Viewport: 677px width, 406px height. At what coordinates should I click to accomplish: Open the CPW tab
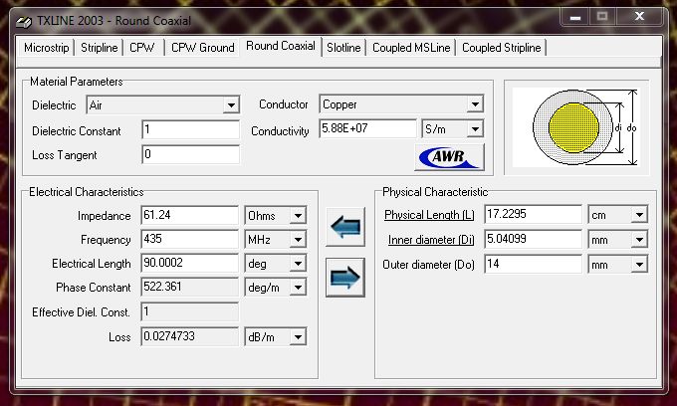point(142,48)
